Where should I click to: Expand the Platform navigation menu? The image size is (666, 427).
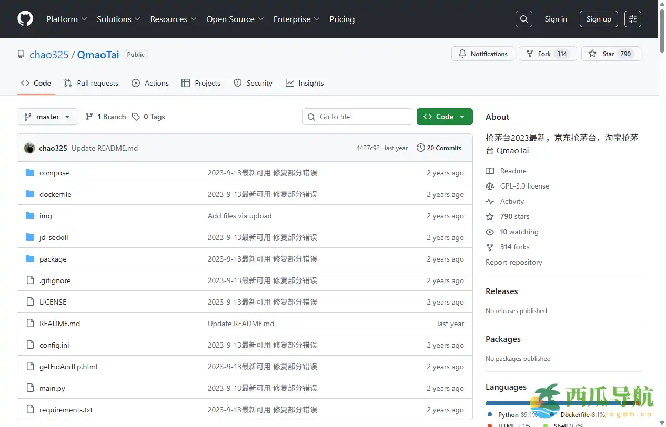point(66,19)
